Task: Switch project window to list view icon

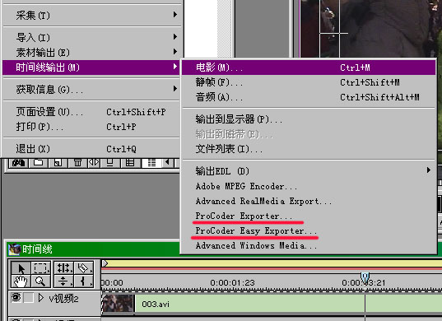Action: click(152, 163)
